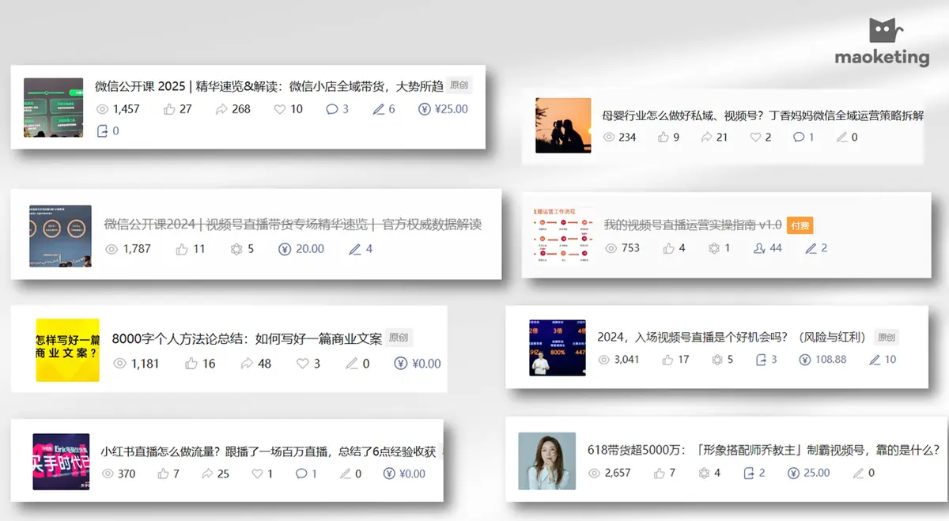Click the yen icon on 8000字 card
This screenshot has height=521, width=949.
401,364
